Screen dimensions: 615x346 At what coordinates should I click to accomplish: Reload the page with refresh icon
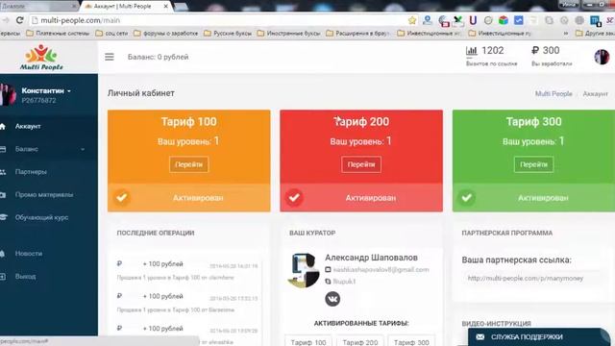(19, 20)
